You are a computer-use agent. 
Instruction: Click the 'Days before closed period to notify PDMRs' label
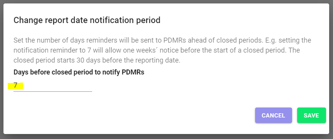pos(79,72)
